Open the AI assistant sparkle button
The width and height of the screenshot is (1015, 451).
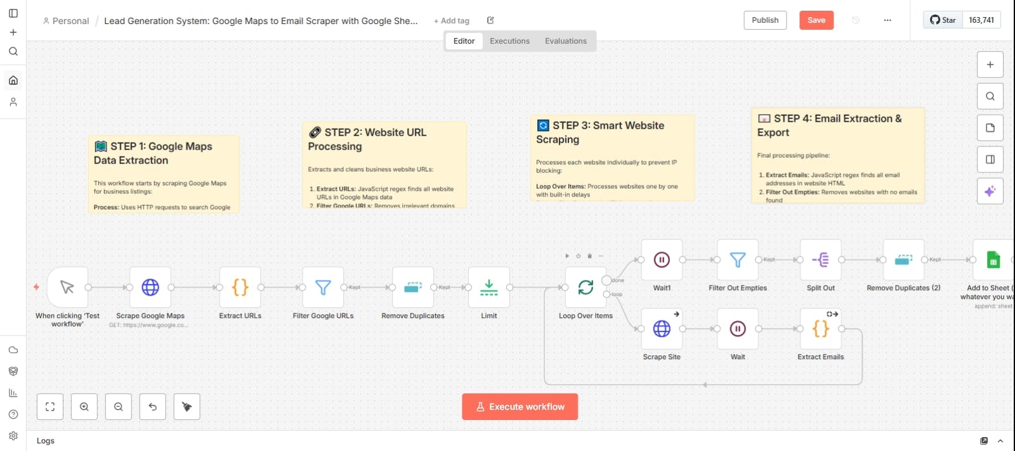pos(990,191)
